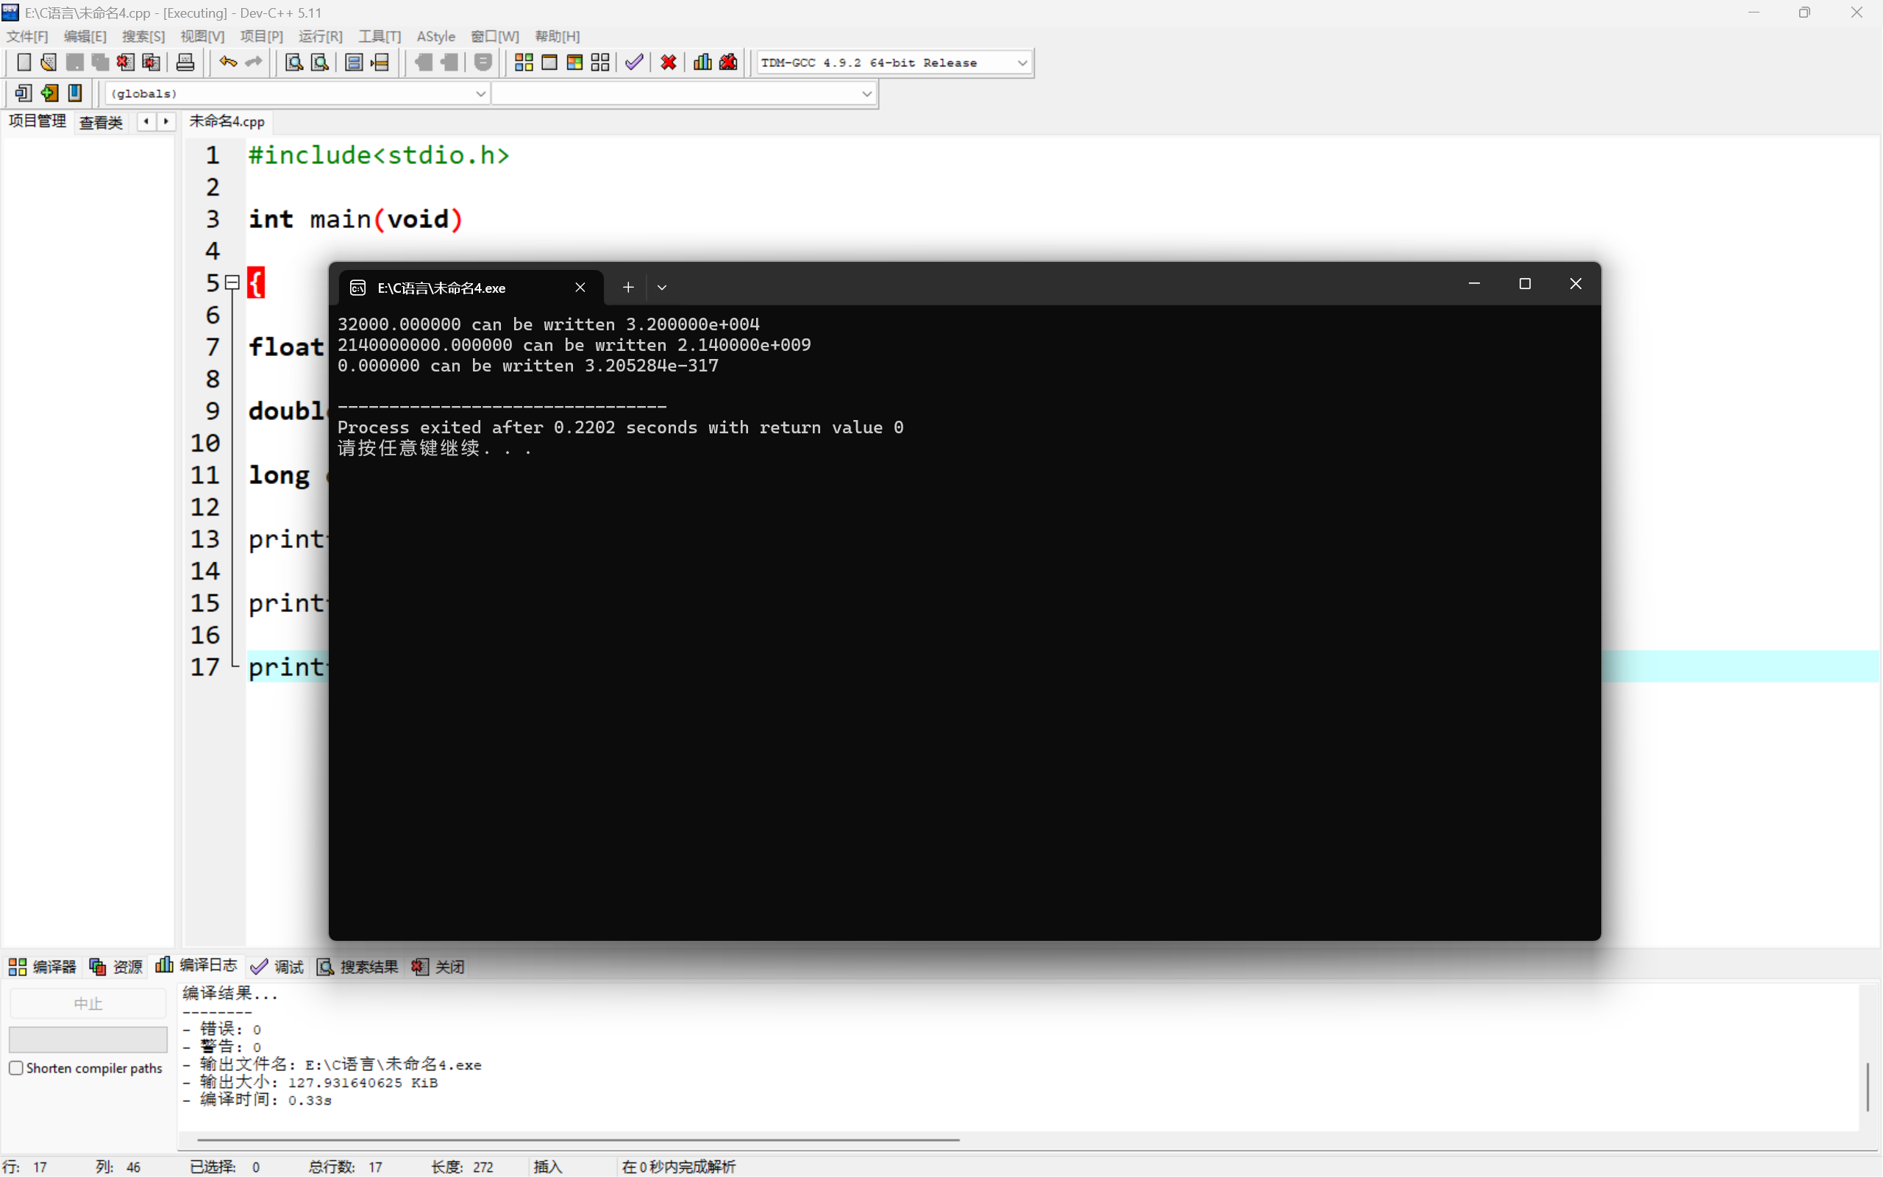
Task: Click the Undo arrow icon
Action: tap(227, 63)
